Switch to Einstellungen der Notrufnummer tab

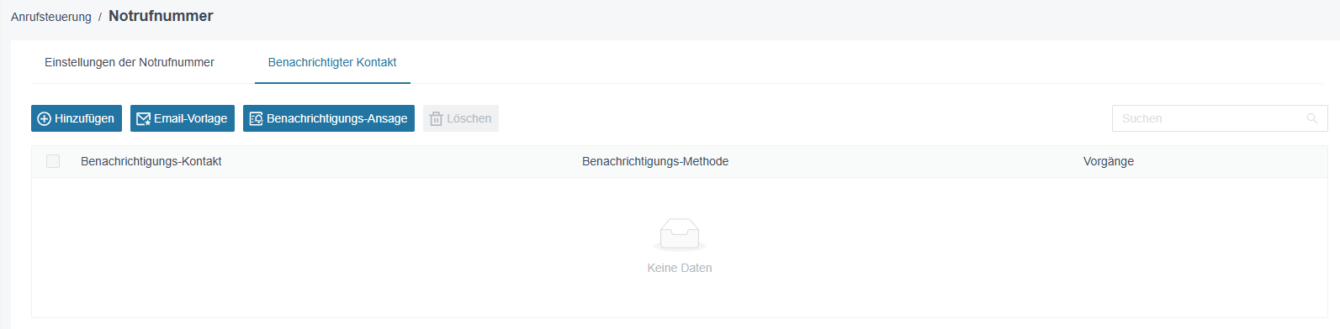point(130,62)
